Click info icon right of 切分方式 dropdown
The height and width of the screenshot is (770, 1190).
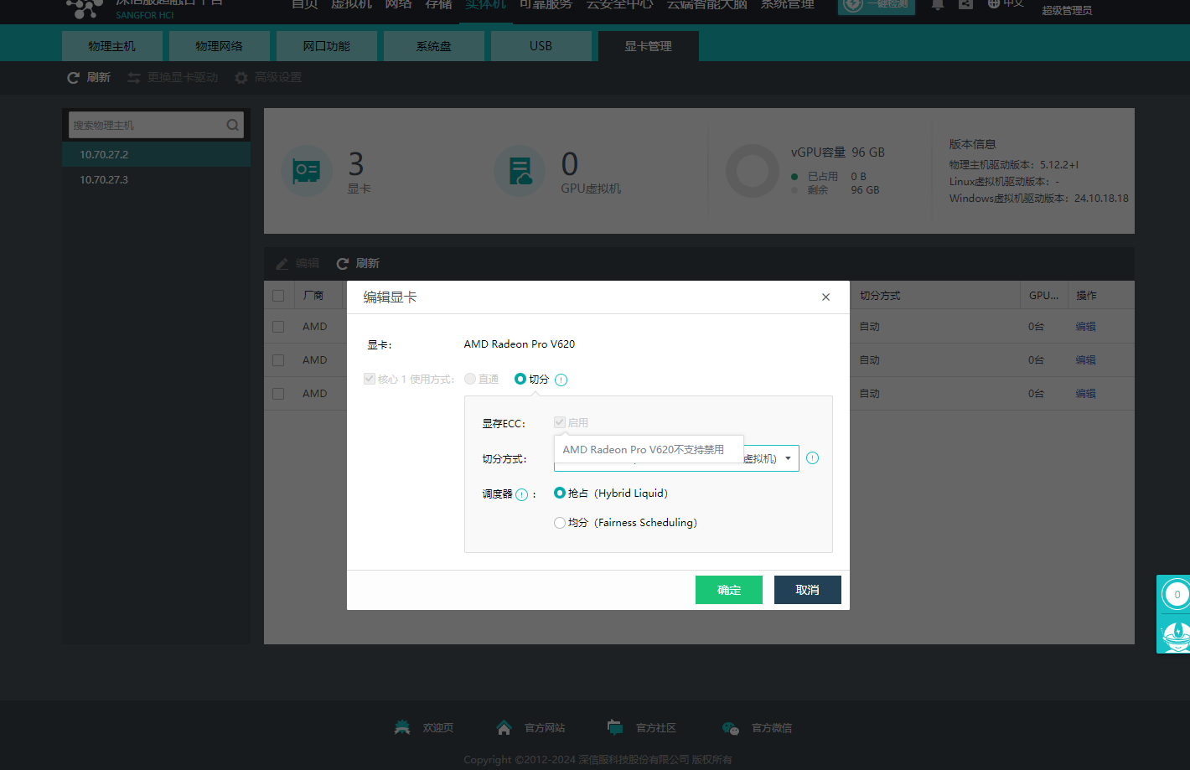click(x=812, y=458)
